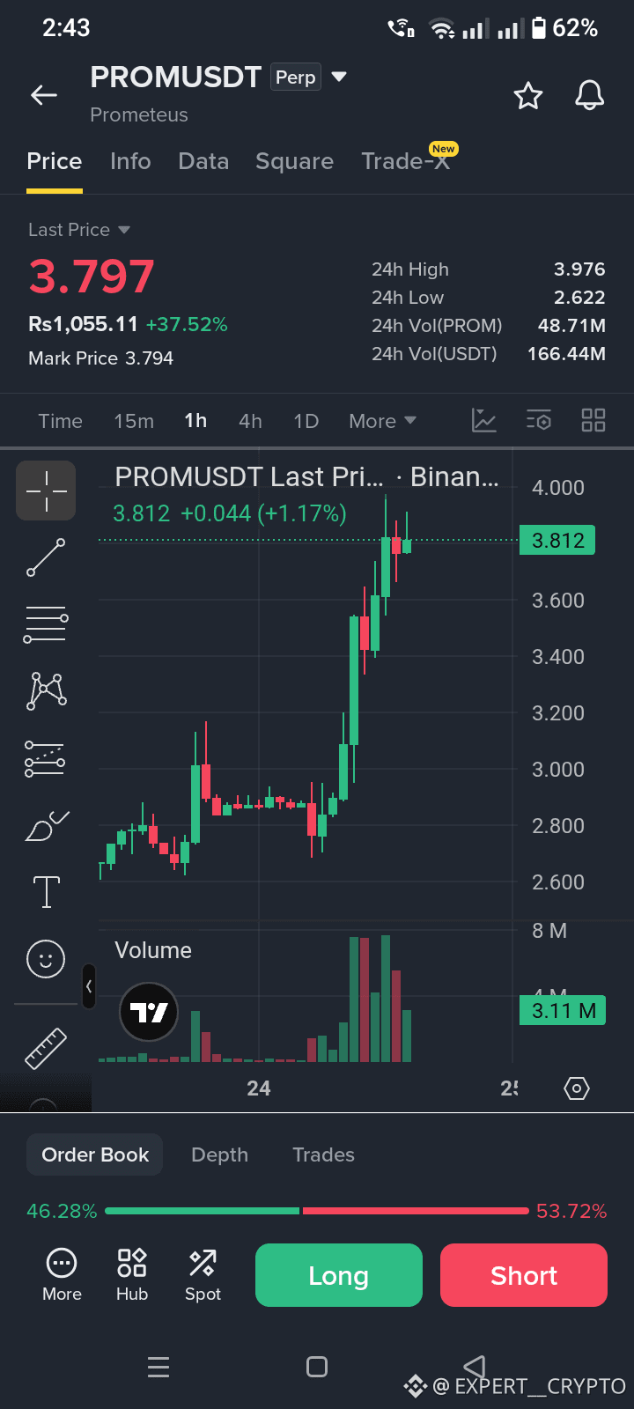
Task: Tap the green Long button
Action: pos(339,1275)
